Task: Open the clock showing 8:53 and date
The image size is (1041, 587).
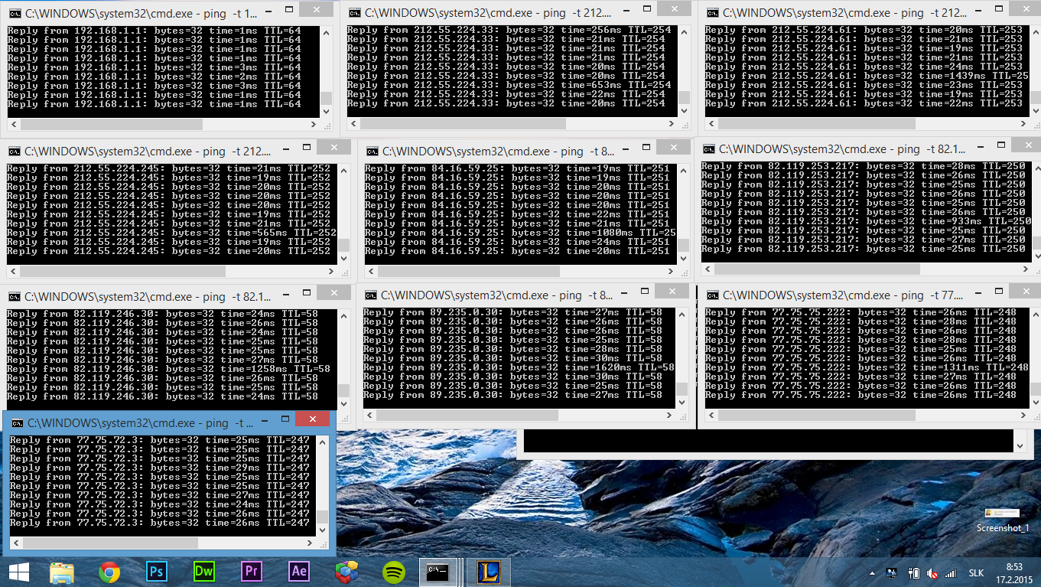Action: (x=1014, y=572)
